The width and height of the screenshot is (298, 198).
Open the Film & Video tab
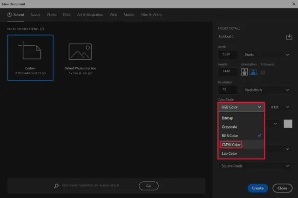pos(151,15)
